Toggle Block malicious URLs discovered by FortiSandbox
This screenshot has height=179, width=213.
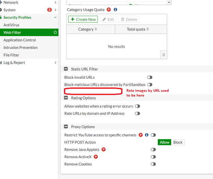[x=150, y=85]
